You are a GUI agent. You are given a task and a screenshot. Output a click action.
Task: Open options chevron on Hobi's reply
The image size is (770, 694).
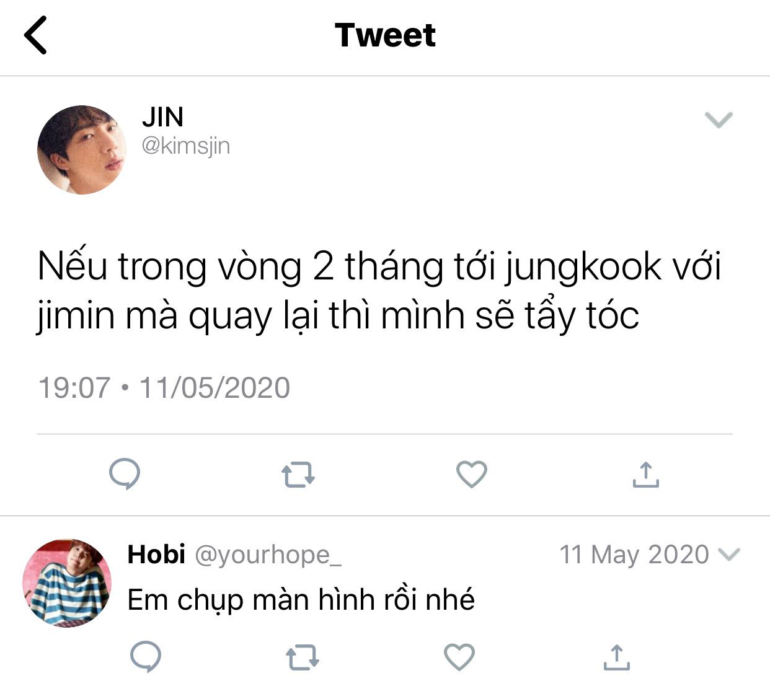pyautogui.click(x=728, y=554)
